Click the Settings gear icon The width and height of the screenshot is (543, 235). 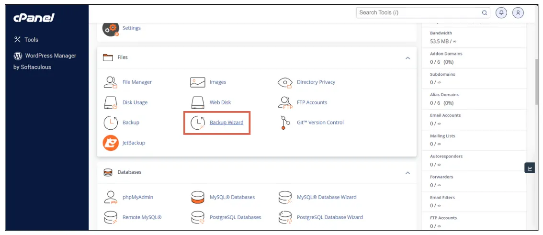click(x=111, y=28)
